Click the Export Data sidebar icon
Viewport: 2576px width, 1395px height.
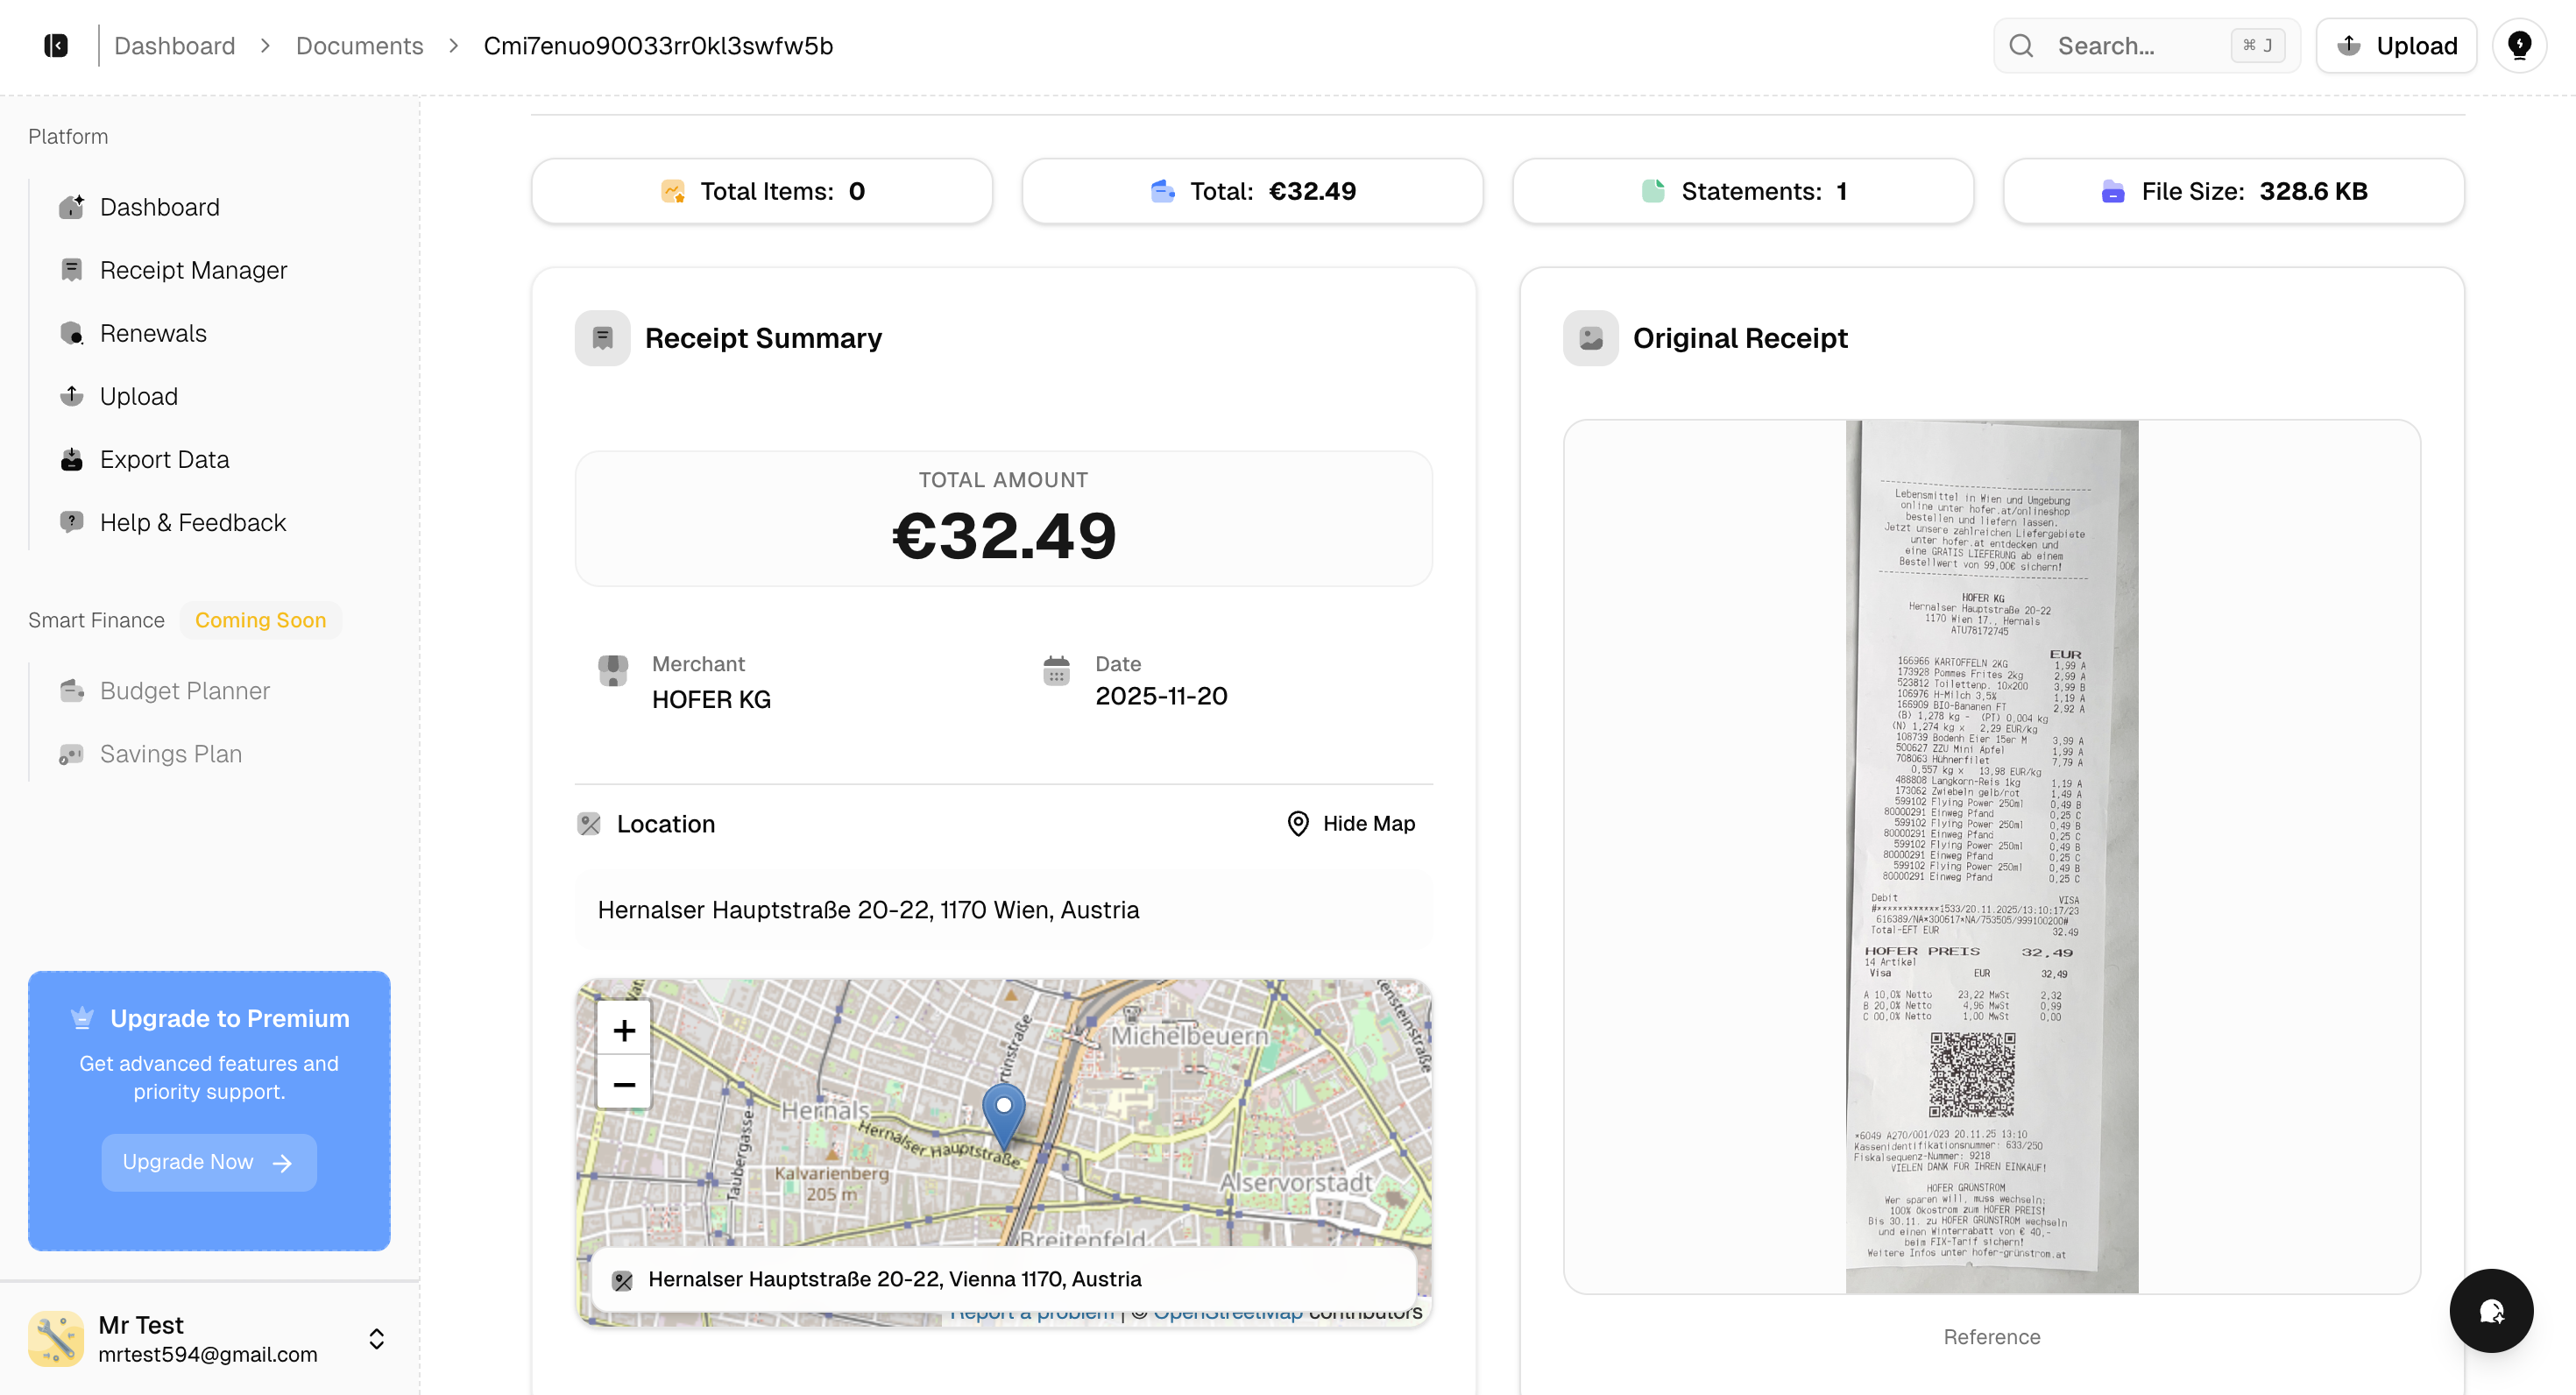click(x=72, y=460)
